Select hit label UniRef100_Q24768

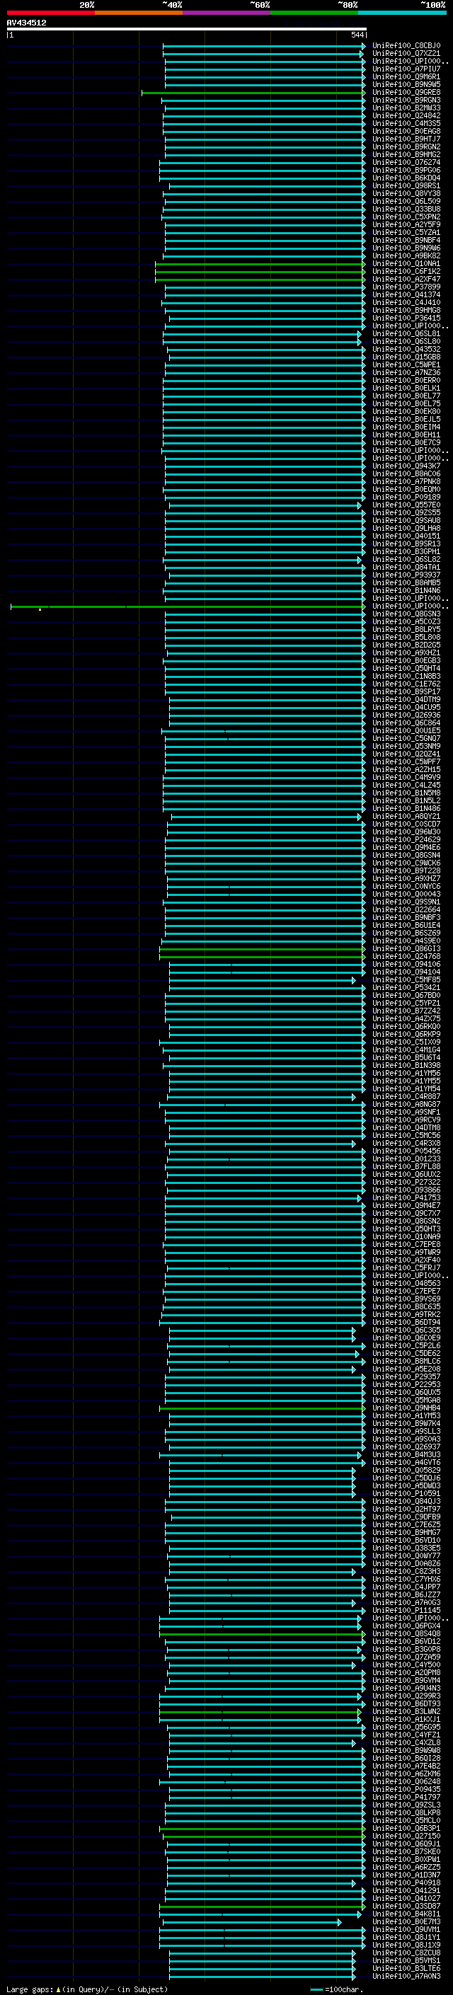406,957
